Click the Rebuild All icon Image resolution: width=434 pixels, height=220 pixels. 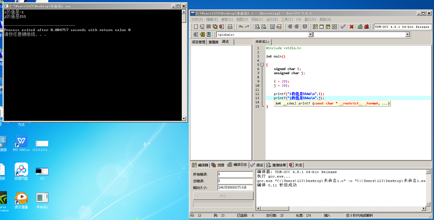coord(334,27)
